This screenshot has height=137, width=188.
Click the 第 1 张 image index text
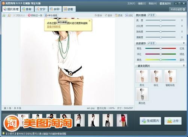[x=8, y=108]
